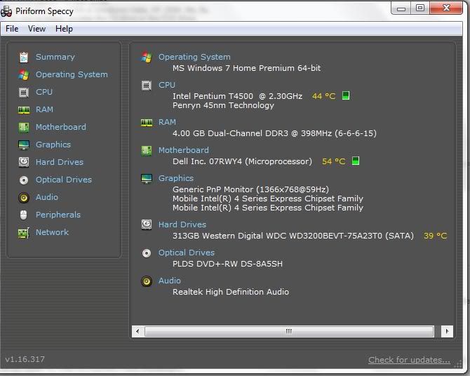470x376 pixels.
Task: Click the Graphics heading link in summary
Action: [176, 178]
